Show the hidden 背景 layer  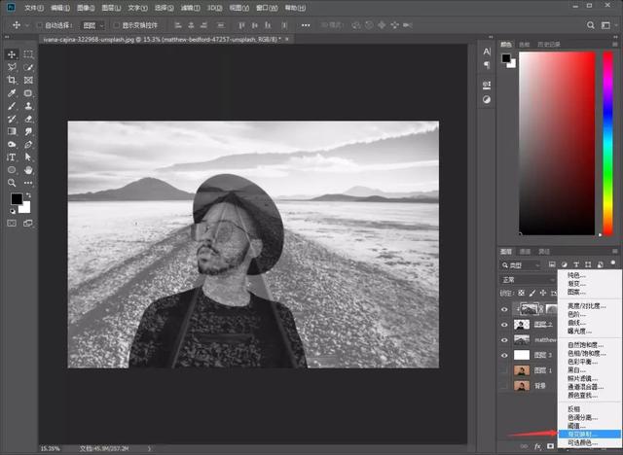[x=504, y=386]
